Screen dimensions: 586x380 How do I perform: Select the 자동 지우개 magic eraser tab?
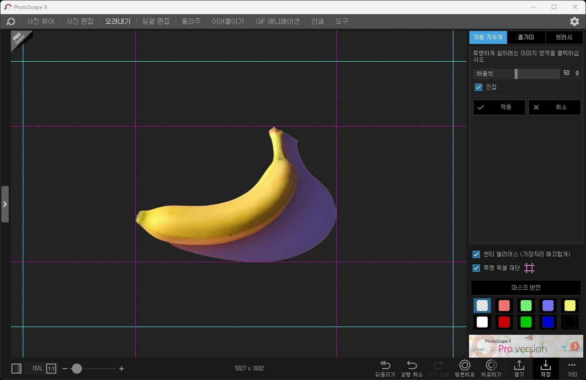pyautogui.click(x=488, y=37)
